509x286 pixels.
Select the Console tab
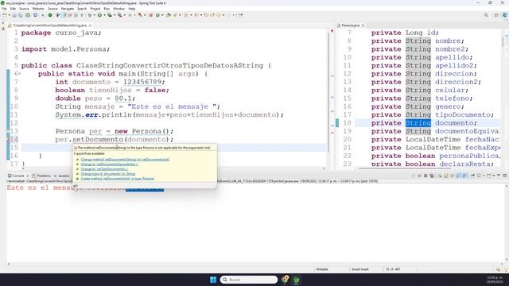coord(18,176)
